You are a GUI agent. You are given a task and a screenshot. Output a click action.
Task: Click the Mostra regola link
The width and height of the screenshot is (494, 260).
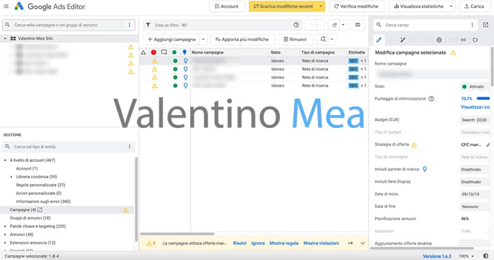(x=284, y=243)
